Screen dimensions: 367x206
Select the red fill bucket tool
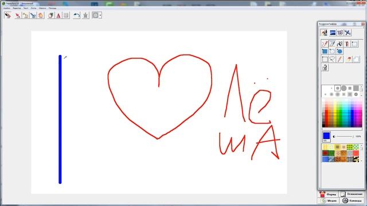click(x=347, y=43)
